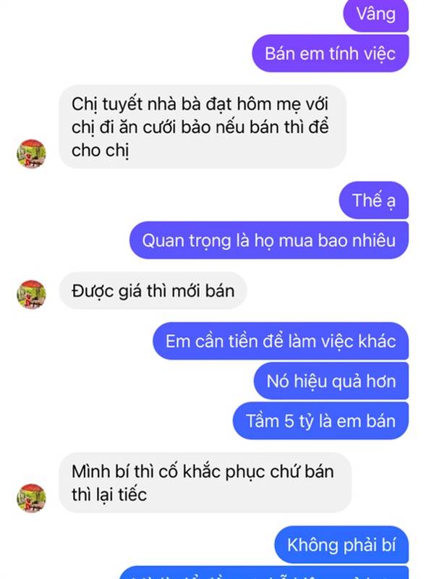Select the 'Vâng' message bubble
This screenshot has width=434, height=579.
pyautogui.click(x=376, y=14)
